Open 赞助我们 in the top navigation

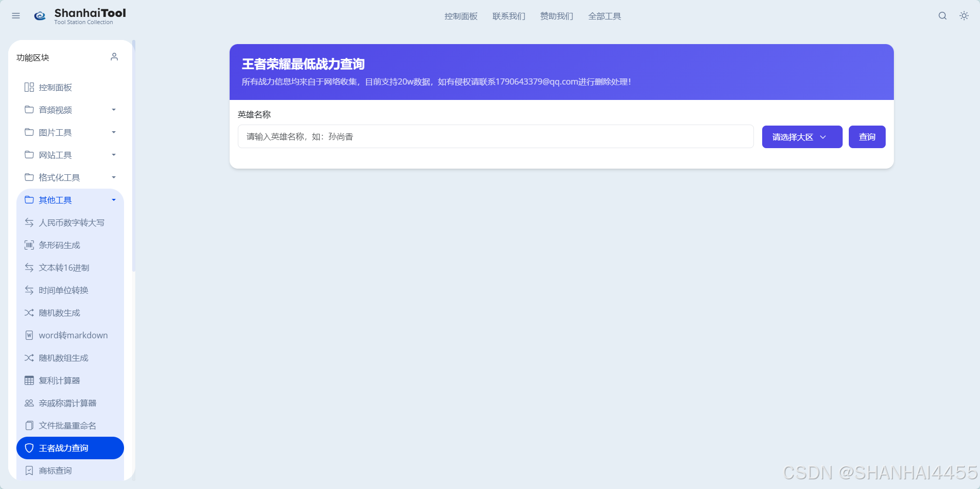point(557,16)
